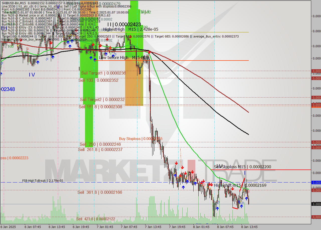321x230 pixels.
Task: Select the 'Low before High M15-BOS' label
Action: [x=124, y=57]
